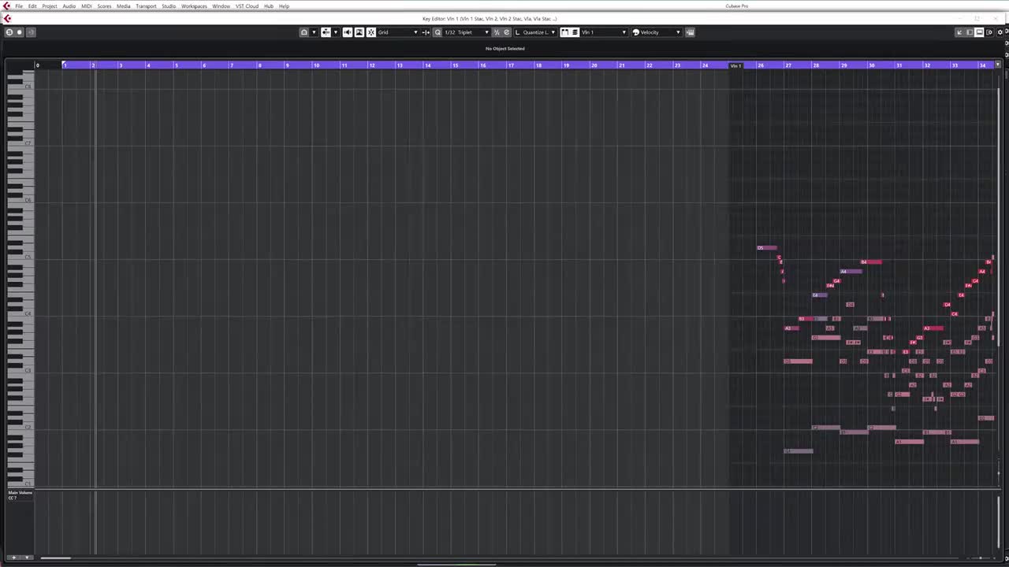Toggle the left zone layout icon
The width and height of the screenshot is (1009, 567).
tap(970, 32)
